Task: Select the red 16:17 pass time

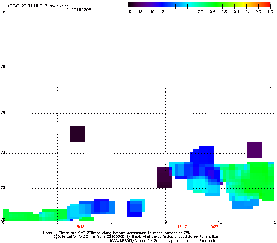Action: click(x=182, y=227)
